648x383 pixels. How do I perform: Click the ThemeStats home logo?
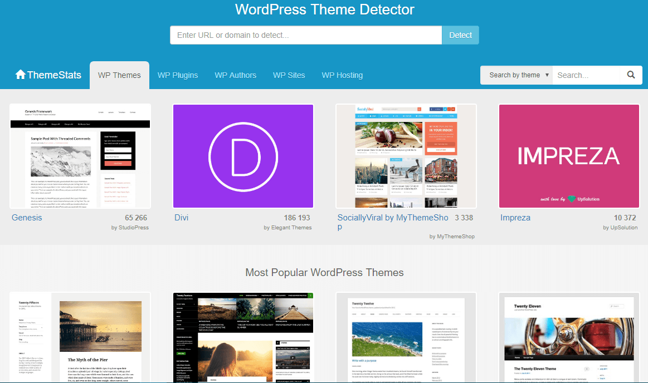click(x=48, y=75)
